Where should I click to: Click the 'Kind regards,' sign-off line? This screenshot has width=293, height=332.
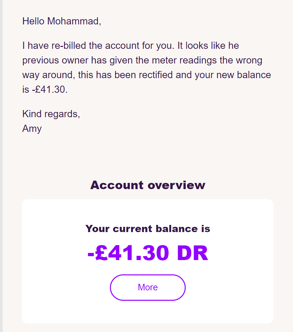51,114
